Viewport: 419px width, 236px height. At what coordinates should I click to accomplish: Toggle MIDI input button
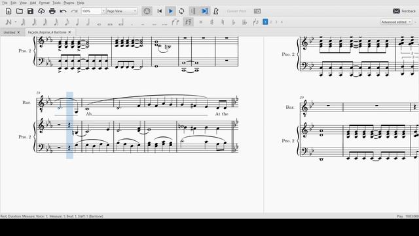pos(147,11)
